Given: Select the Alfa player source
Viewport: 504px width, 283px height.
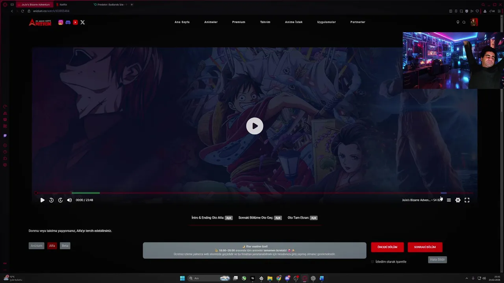Looking at the screenshot, I should click(52, 246).
